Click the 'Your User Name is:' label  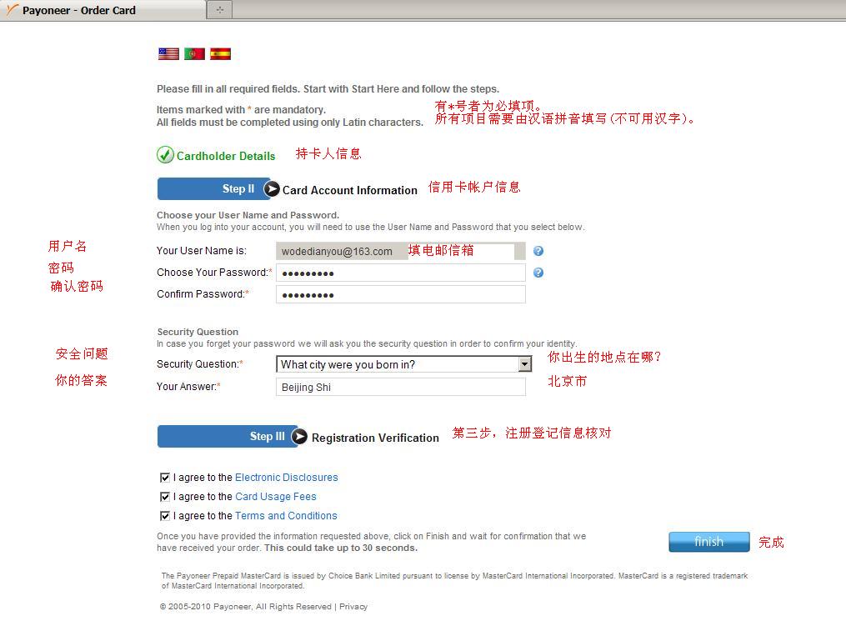(201, 251)
